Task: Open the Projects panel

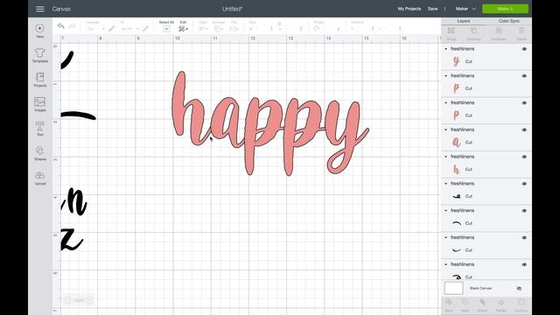Action: (x=40, y=80)
